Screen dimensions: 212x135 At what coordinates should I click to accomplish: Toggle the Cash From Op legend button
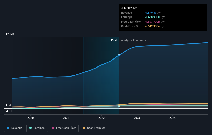coord(94,128)
